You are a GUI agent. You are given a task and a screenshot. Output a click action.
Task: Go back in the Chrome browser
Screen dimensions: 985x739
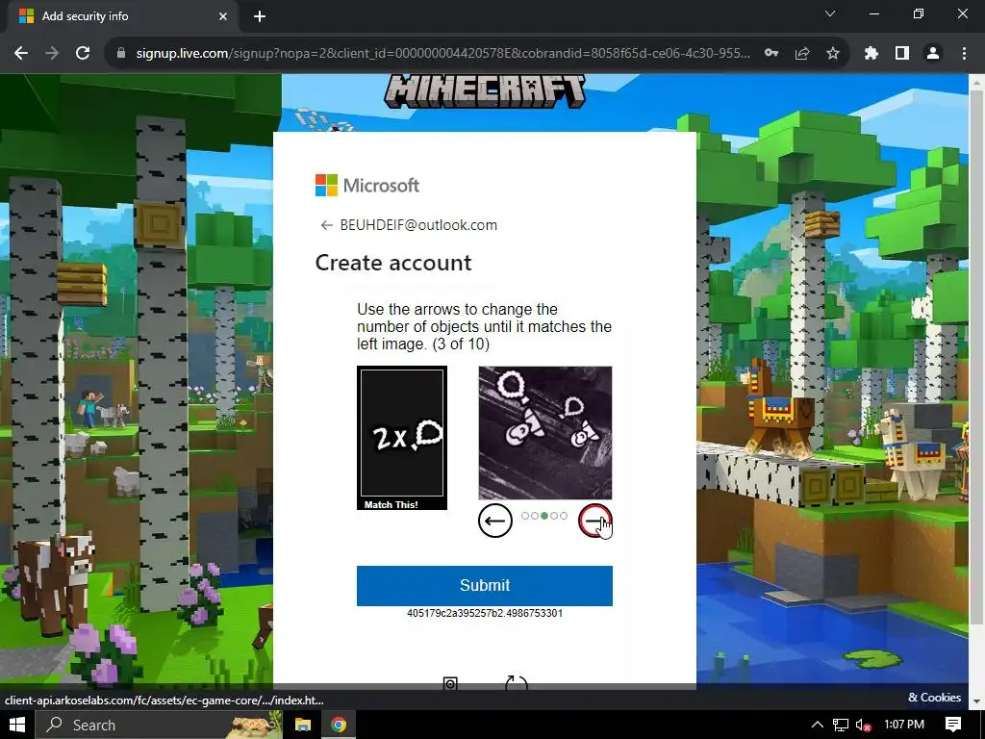coord(21,54)
